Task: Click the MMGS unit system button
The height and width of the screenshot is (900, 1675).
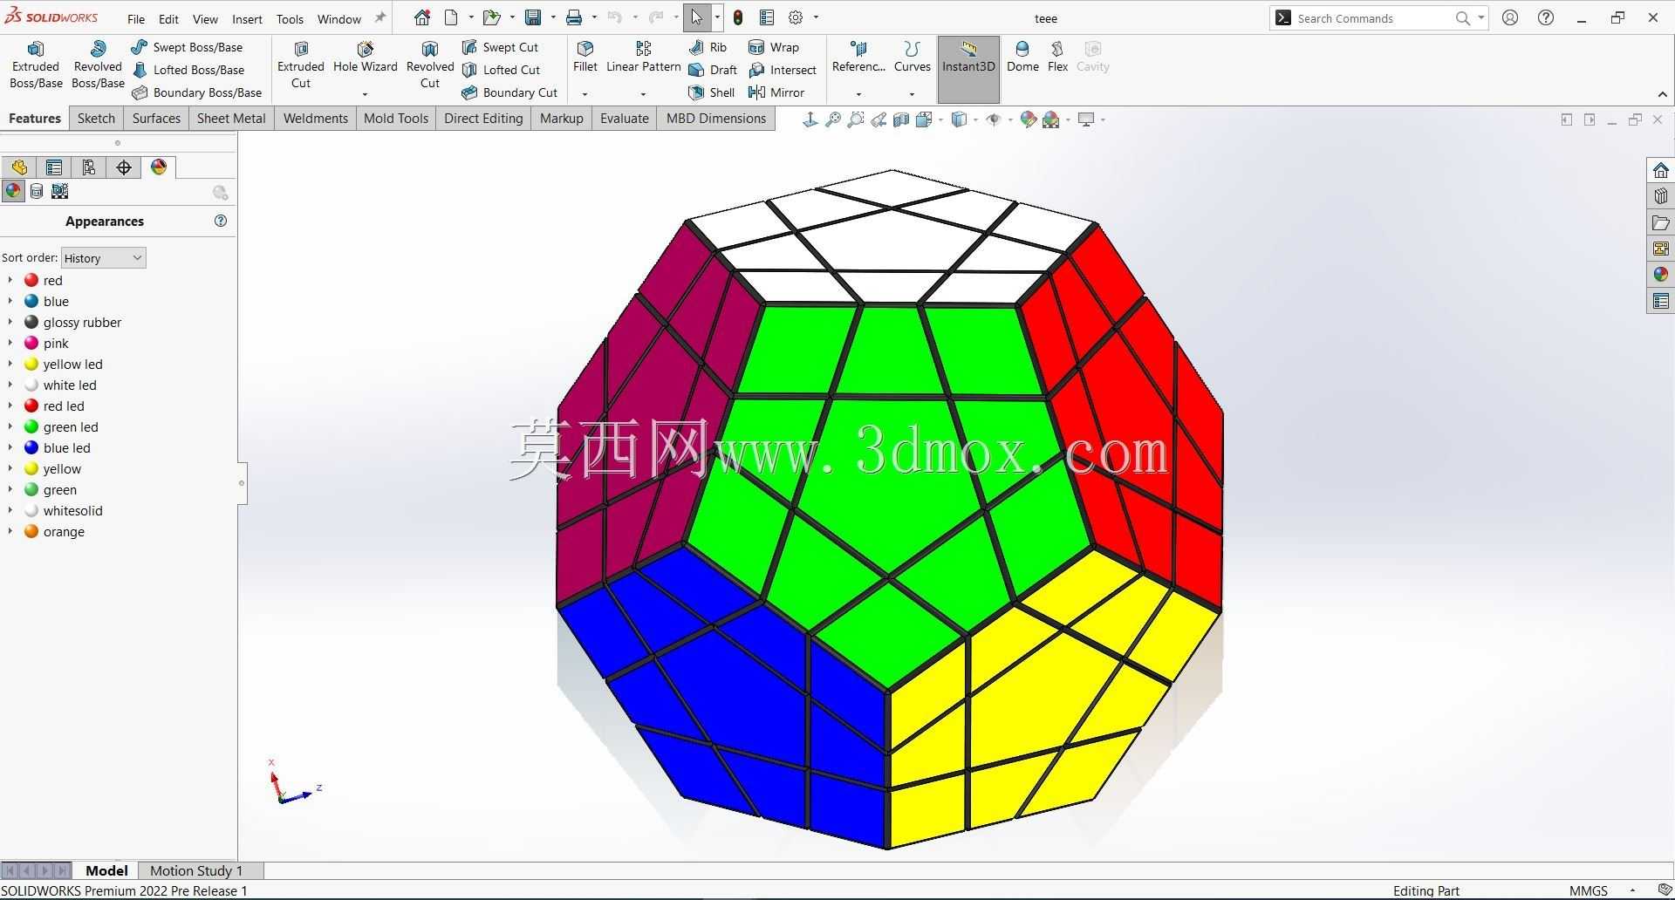Action: coord(1588,890)
